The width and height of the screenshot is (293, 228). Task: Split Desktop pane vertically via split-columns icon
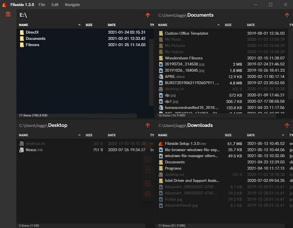click(148, 184)
